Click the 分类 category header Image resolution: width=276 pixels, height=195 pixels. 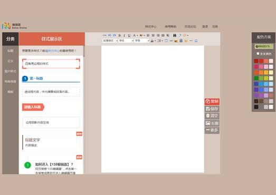[10, 39]
